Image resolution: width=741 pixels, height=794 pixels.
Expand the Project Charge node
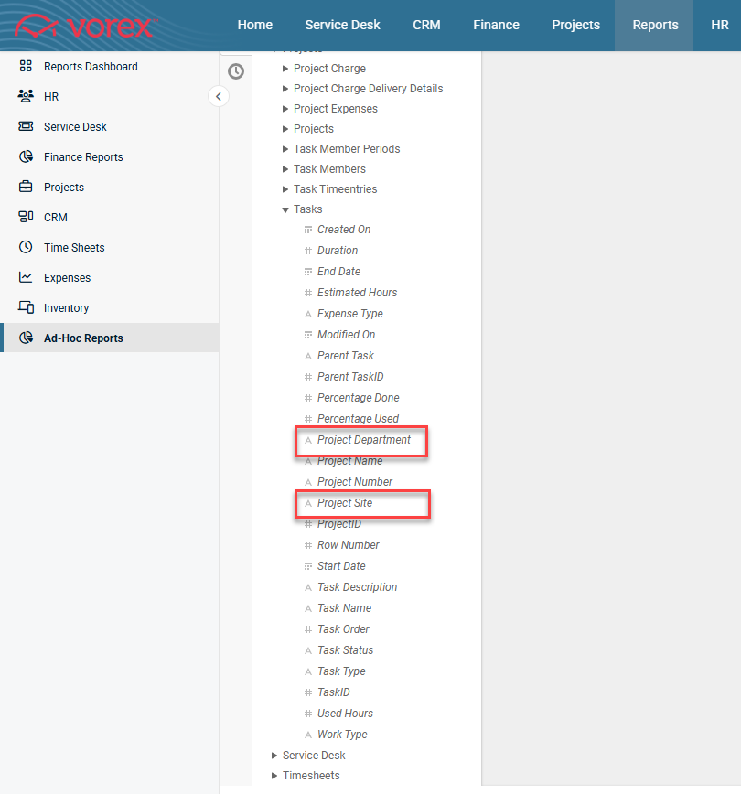[x=285, y=69]
